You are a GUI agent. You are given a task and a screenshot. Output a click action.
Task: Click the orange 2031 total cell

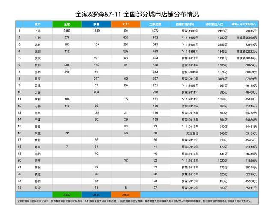pos(126,195)
